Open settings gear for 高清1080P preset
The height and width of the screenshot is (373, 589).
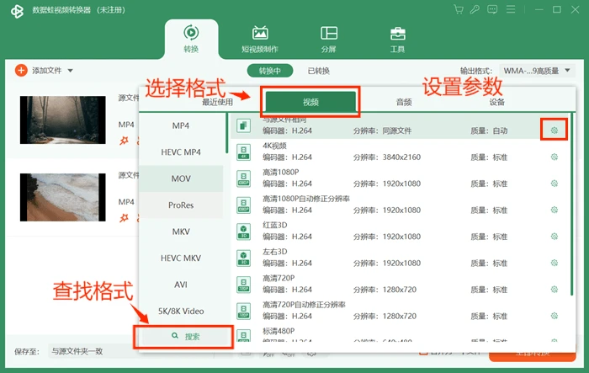tap(554, 184)
